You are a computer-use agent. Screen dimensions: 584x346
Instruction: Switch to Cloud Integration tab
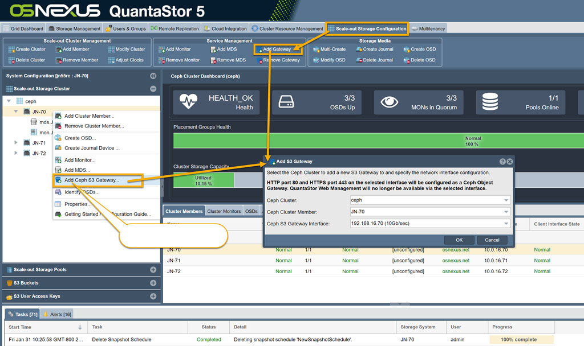pos(225,28)
